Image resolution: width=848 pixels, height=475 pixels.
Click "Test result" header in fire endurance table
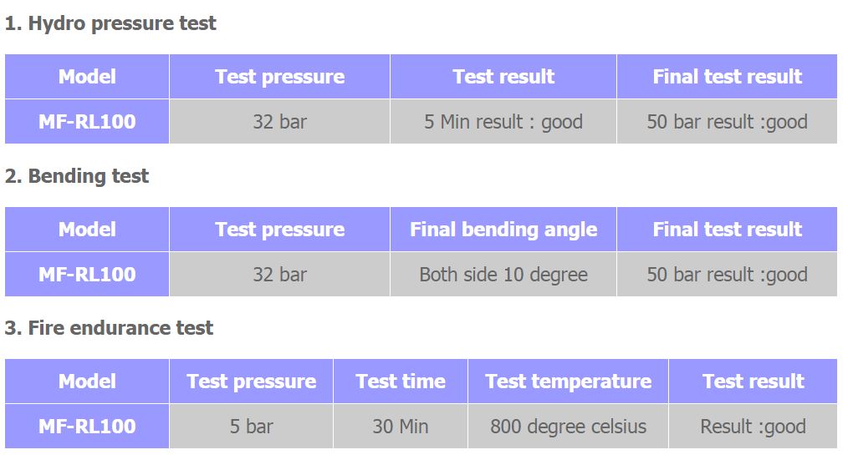pyautogui.click(x=753, y=382)
